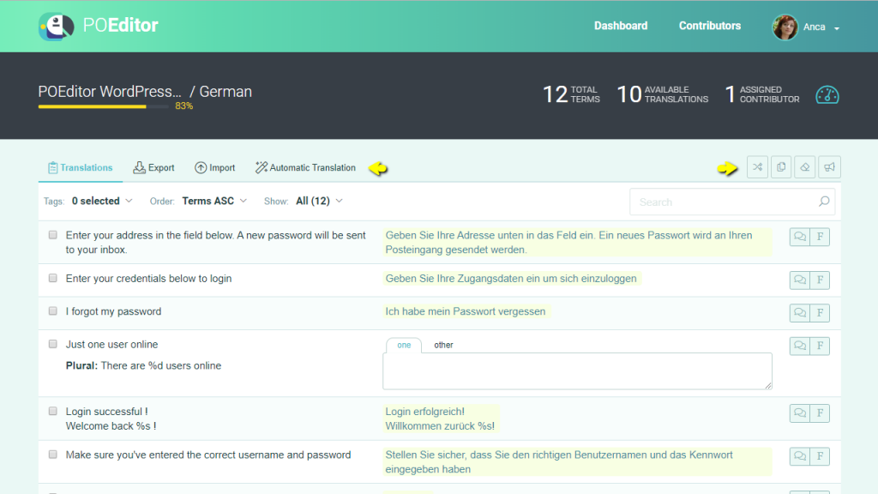878x494 pixels.
Task: Edit the 'Login erfolgreich!' translation
Action: coord(440,419)
